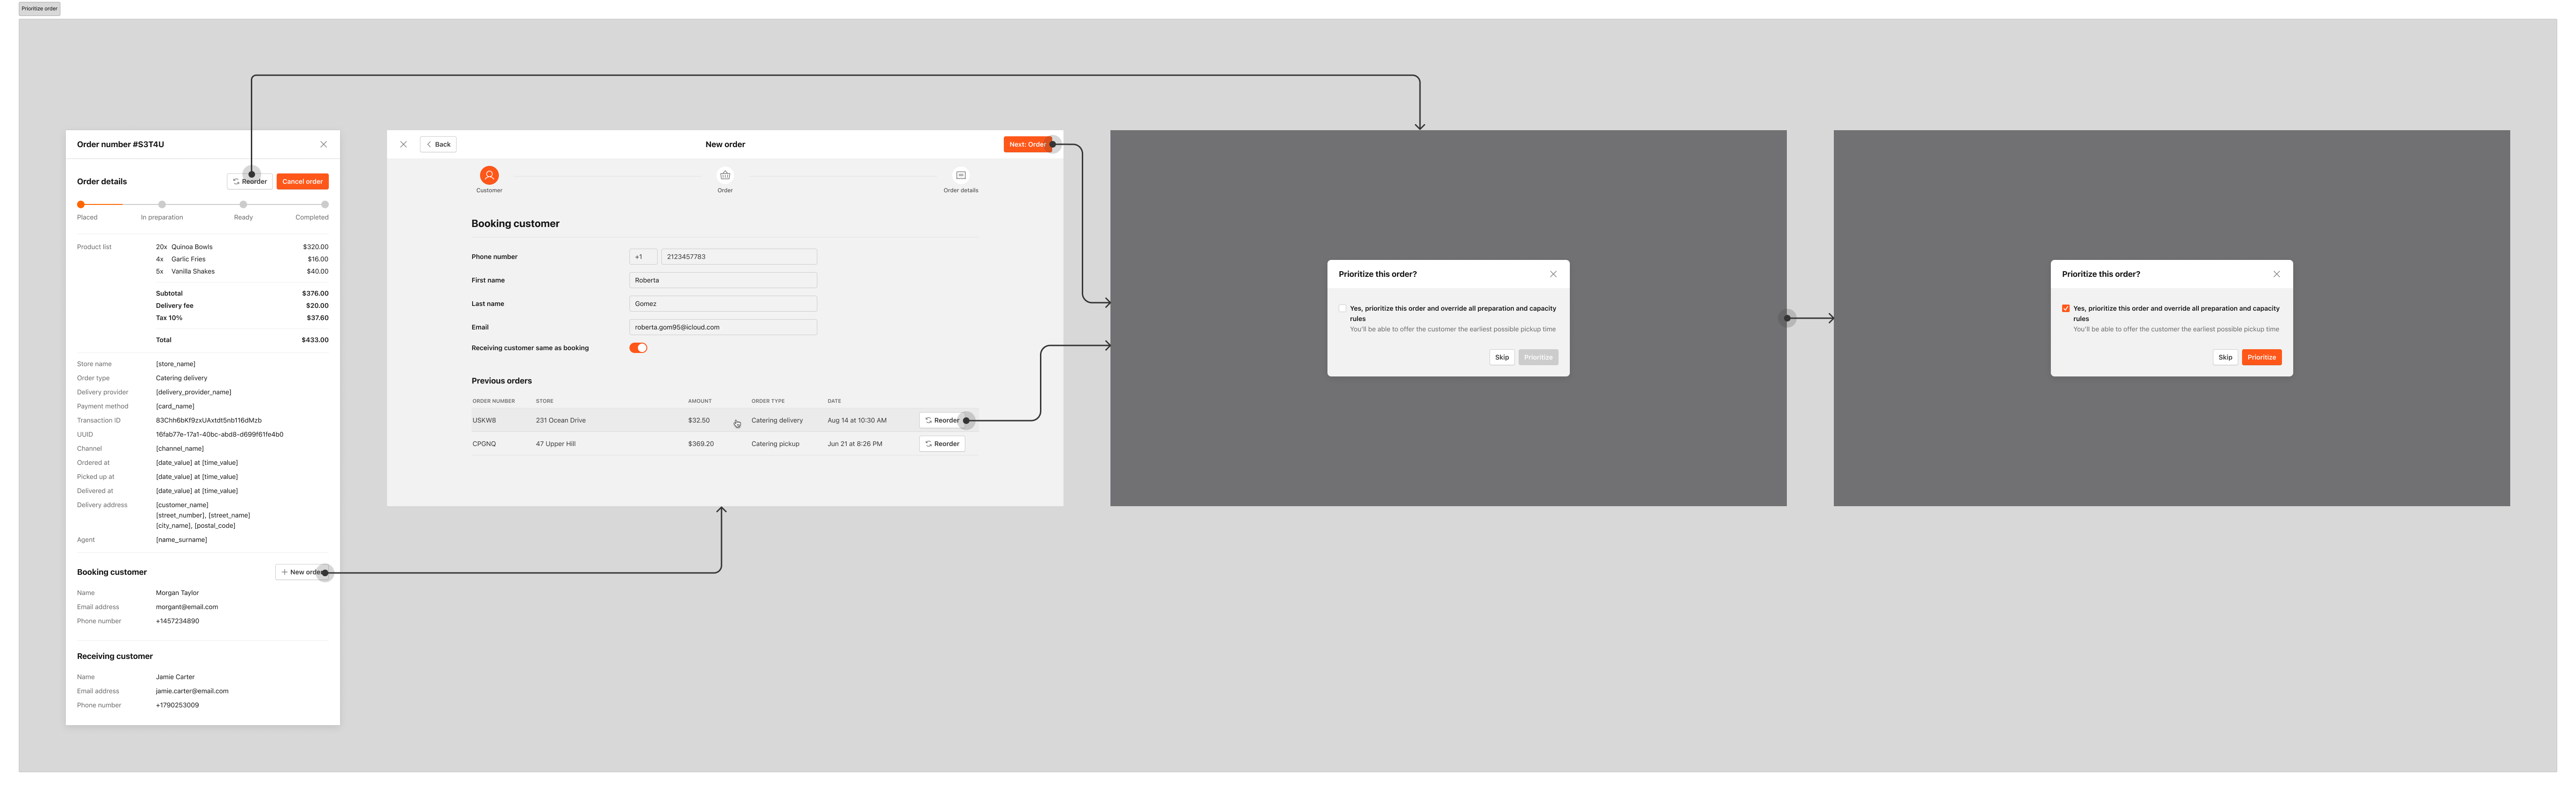Click the DATE column header
The image size is (2576, 791).
[834, 401]
